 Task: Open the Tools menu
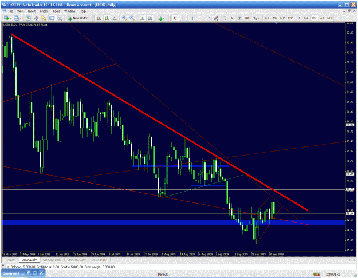tap(56, 11)
